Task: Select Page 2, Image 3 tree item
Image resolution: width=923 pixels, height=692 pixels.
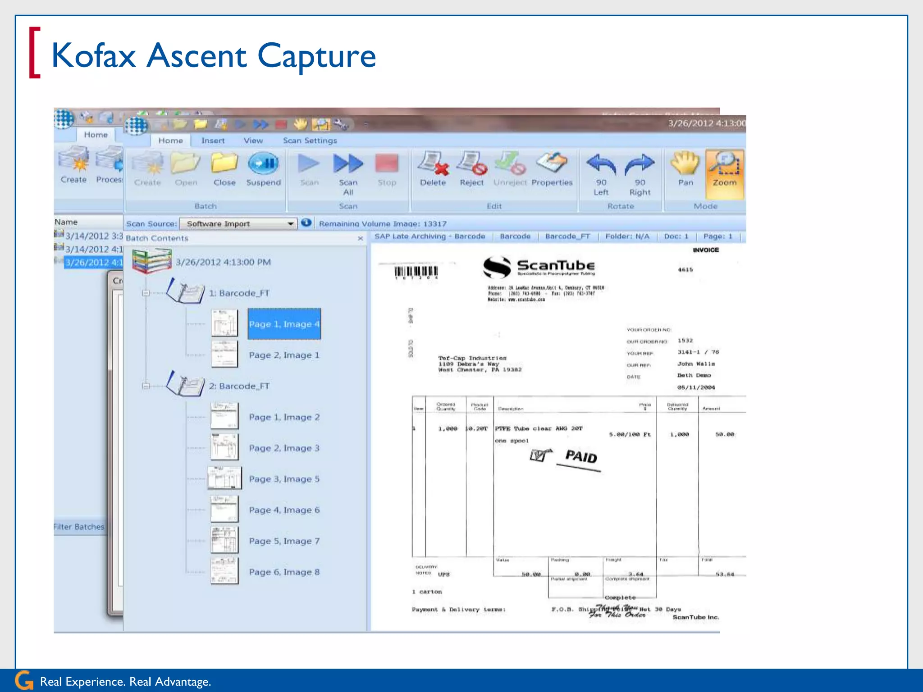Action: coord(284,448)
